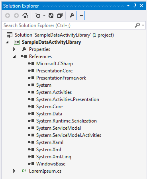Viewport: 147px width, 179px height.
Task: Expand the Properties node
Action: [14, 49]
